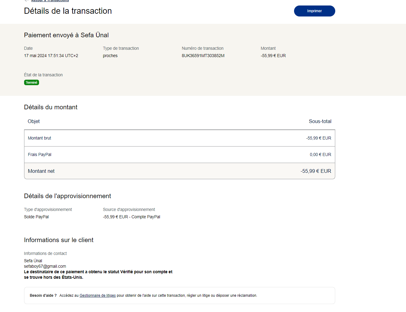406x312 pixels.
Task: Click the Solde PayPal funding type value
Action: (x=36, y=217)
